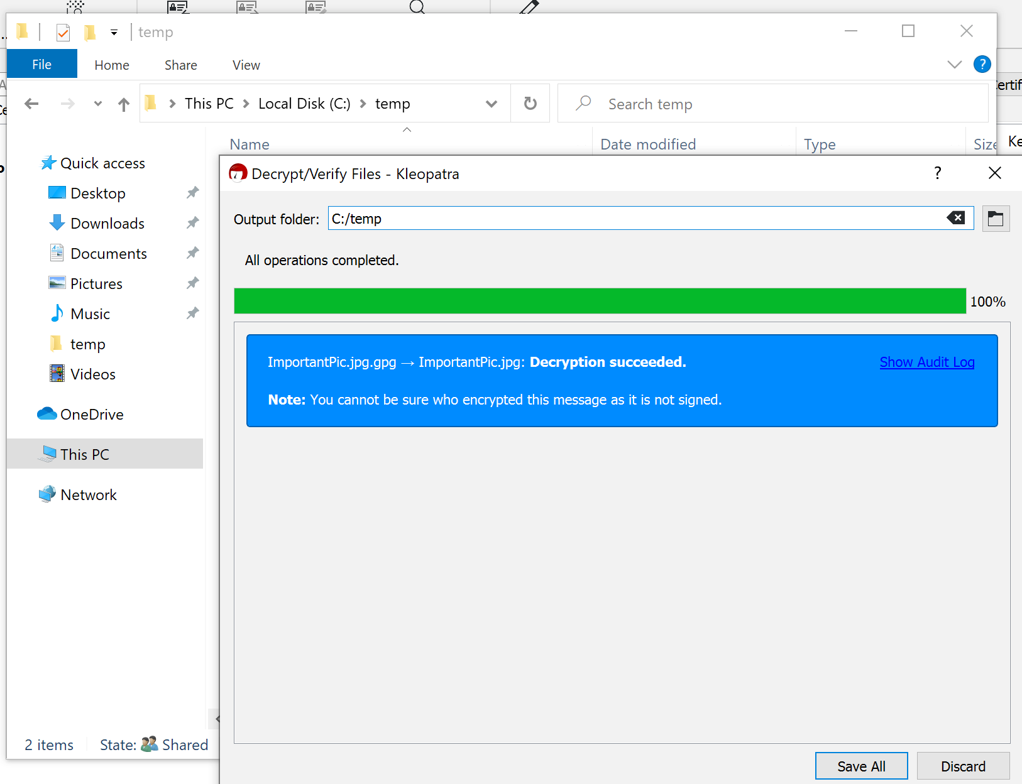Open Kleopatra dialog help question mark

coord(938,173)
